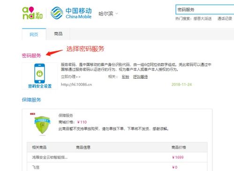Focus the search box containing 密码服务
Viewport: 234px width, 171px height.
pos(205,10)
